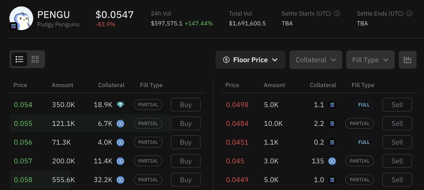Open the Fill Type filter dropdown
Image resolution: width=424 pixels, height=190 pixels.
click(x=370, y=60)
